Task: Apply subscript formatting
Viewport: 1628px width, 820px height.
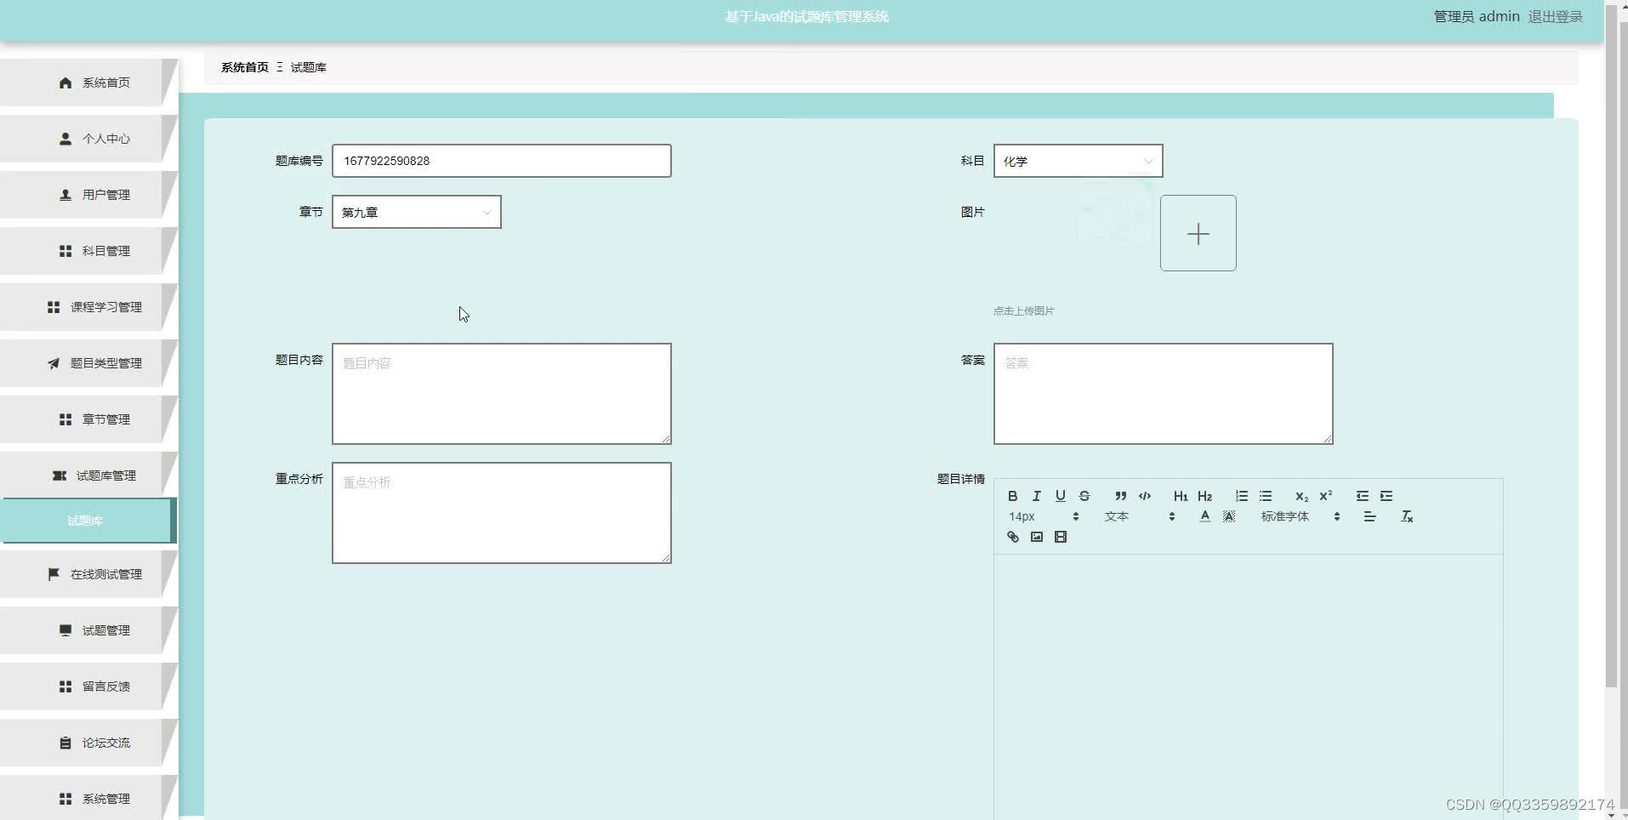Action: [x=1301, y=496]
